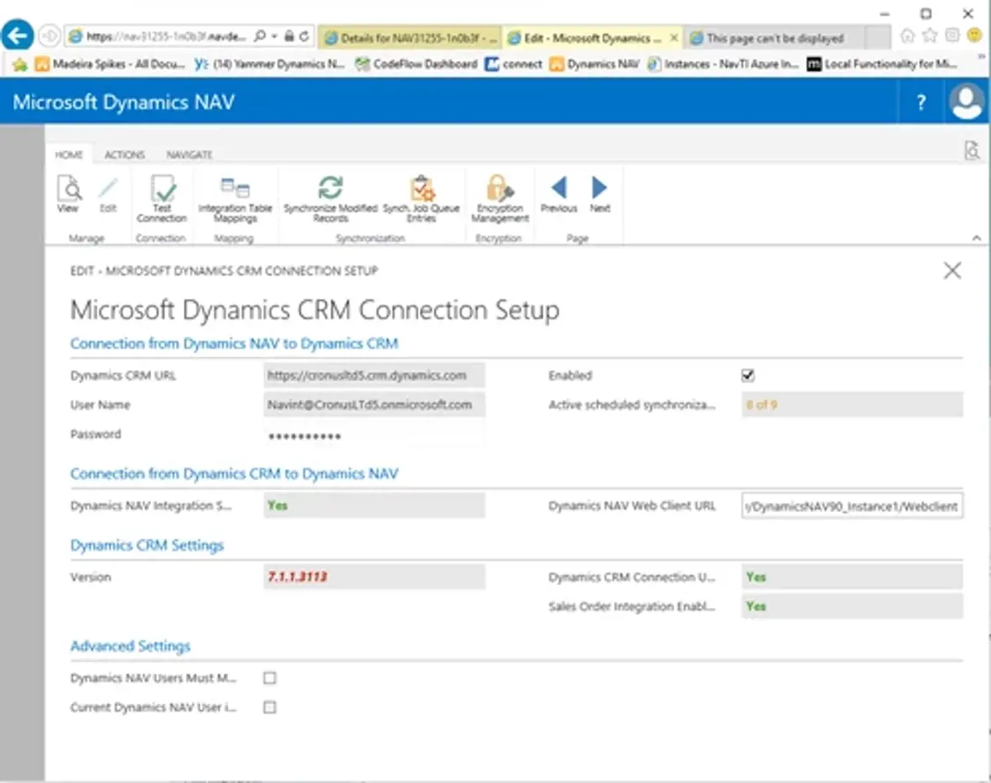Switch to the NAVIGATE ribbon tab
This screenshot has width=991, height=783.
pyautogui.click(x=189, y=154)
